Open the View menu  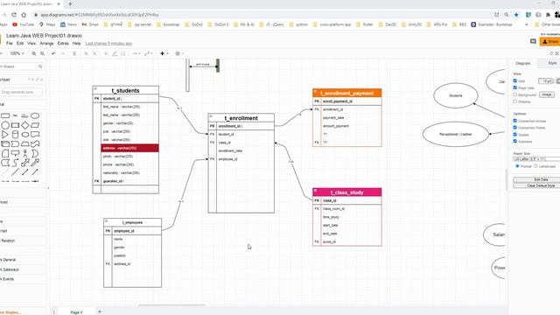click(31, 43)
